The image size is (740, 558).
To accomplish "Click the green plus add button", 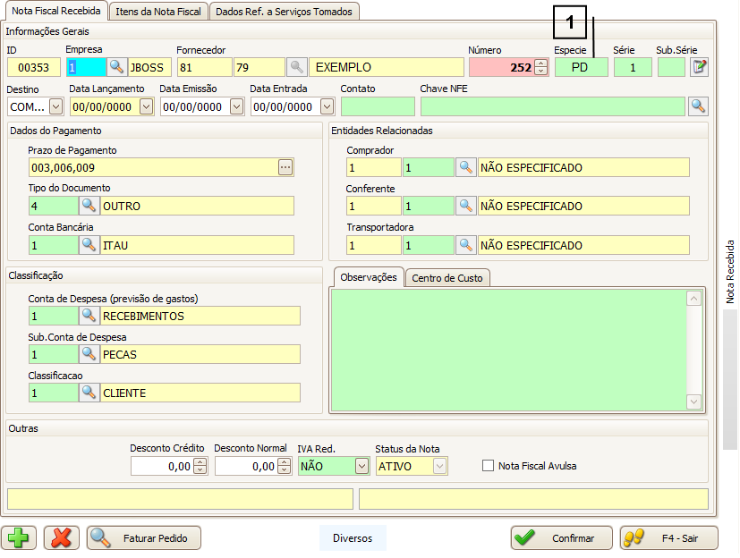I will tap(19, 537).
